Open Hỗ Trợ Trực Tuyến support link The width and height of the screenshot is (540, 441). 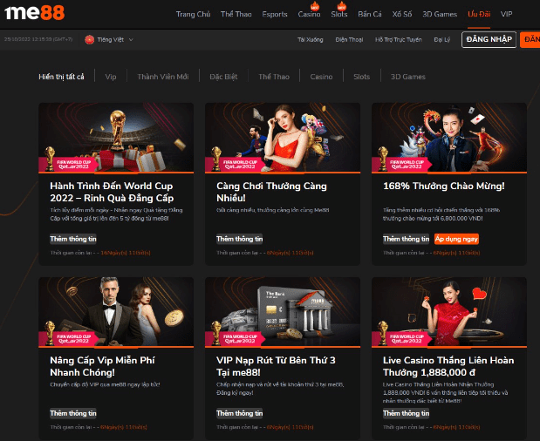tap(397, 40)
